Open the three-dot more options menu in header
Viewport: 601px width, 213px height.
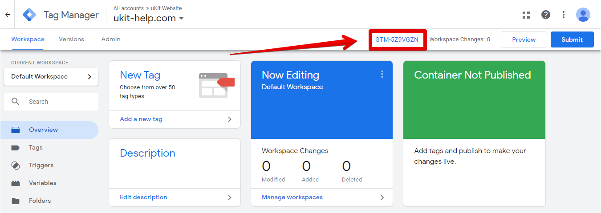[564, 15]
